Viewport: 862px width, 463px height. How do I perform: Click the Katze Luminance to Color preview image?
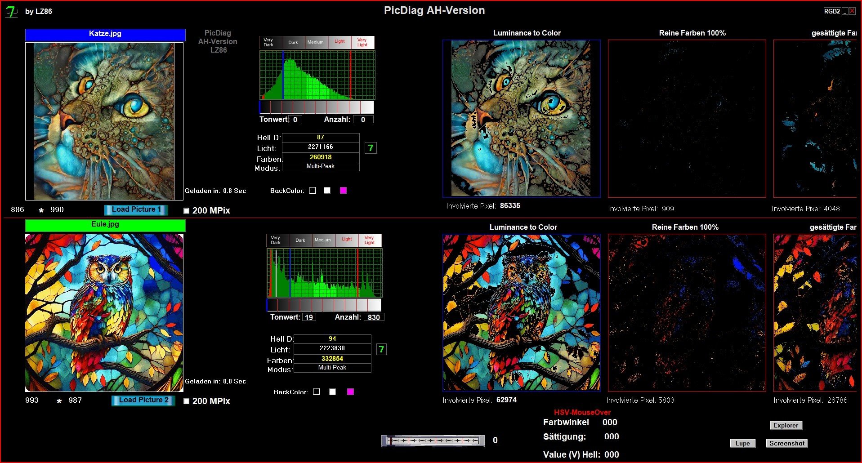pyautogui.click(x=521, y=119)
